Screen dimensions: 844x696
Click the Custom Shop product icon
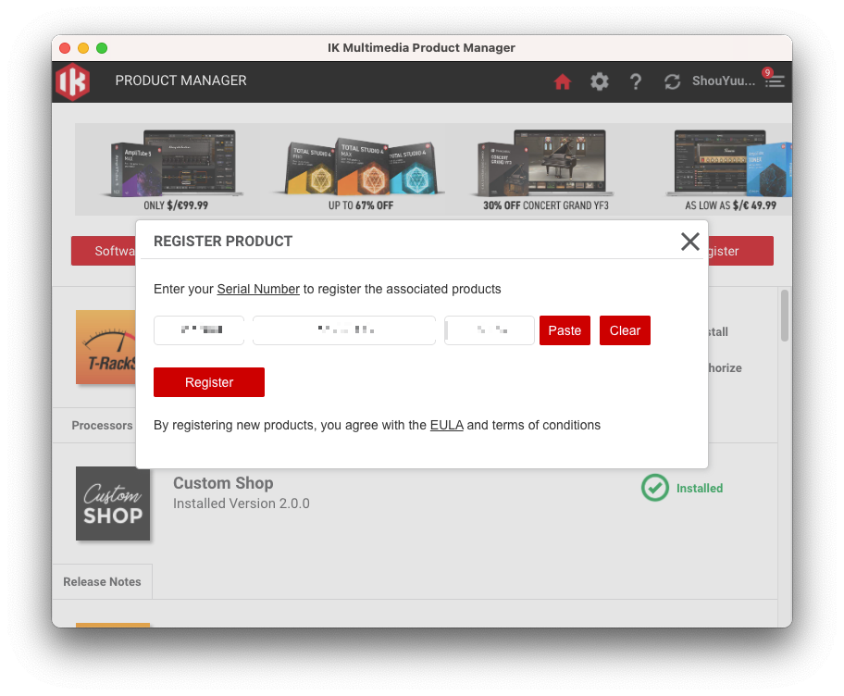(113, 503)
